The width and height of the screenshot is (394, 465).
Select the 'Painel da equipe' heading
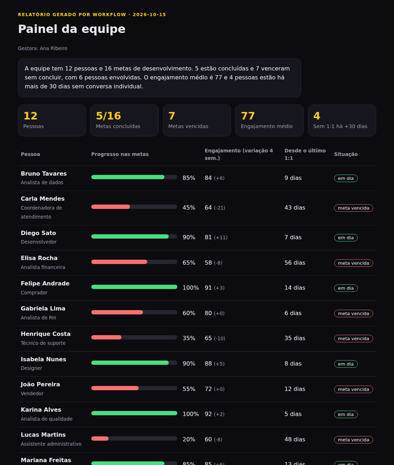pos(72,29)
